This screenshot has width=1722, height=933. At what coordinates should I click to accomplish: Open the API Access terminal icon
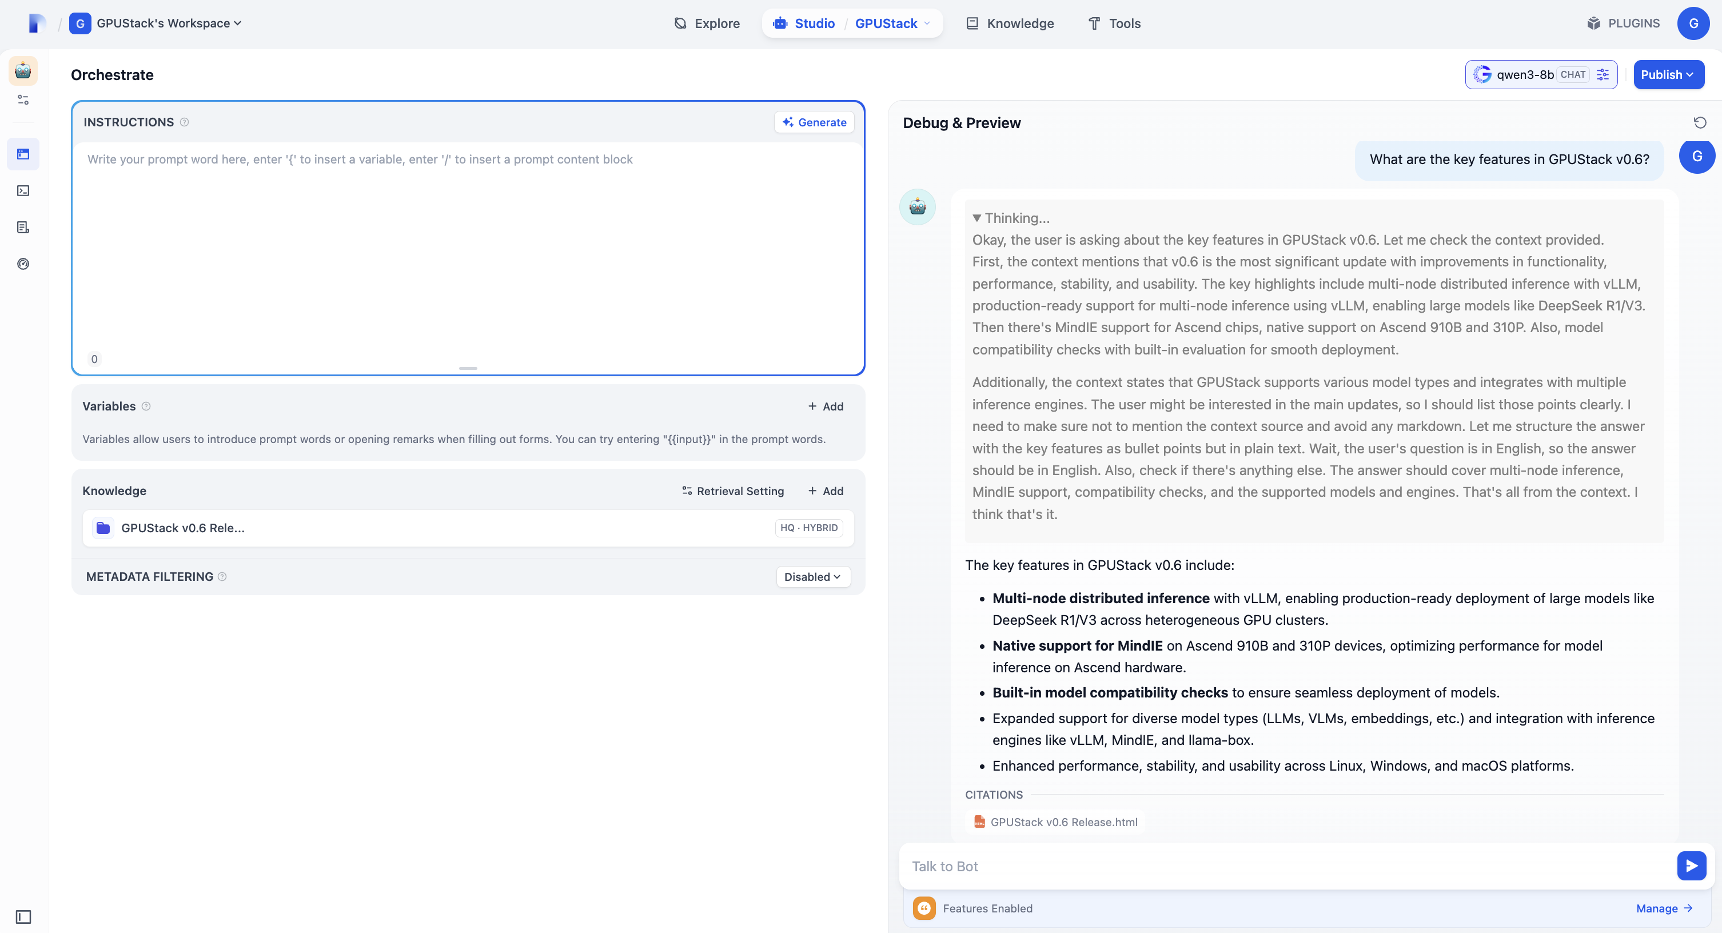coord(23,191)
